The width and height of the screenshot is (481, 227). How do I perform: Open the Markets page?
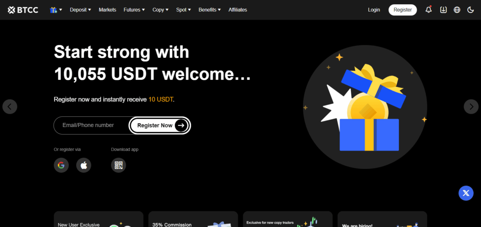(x=108, y=10)
